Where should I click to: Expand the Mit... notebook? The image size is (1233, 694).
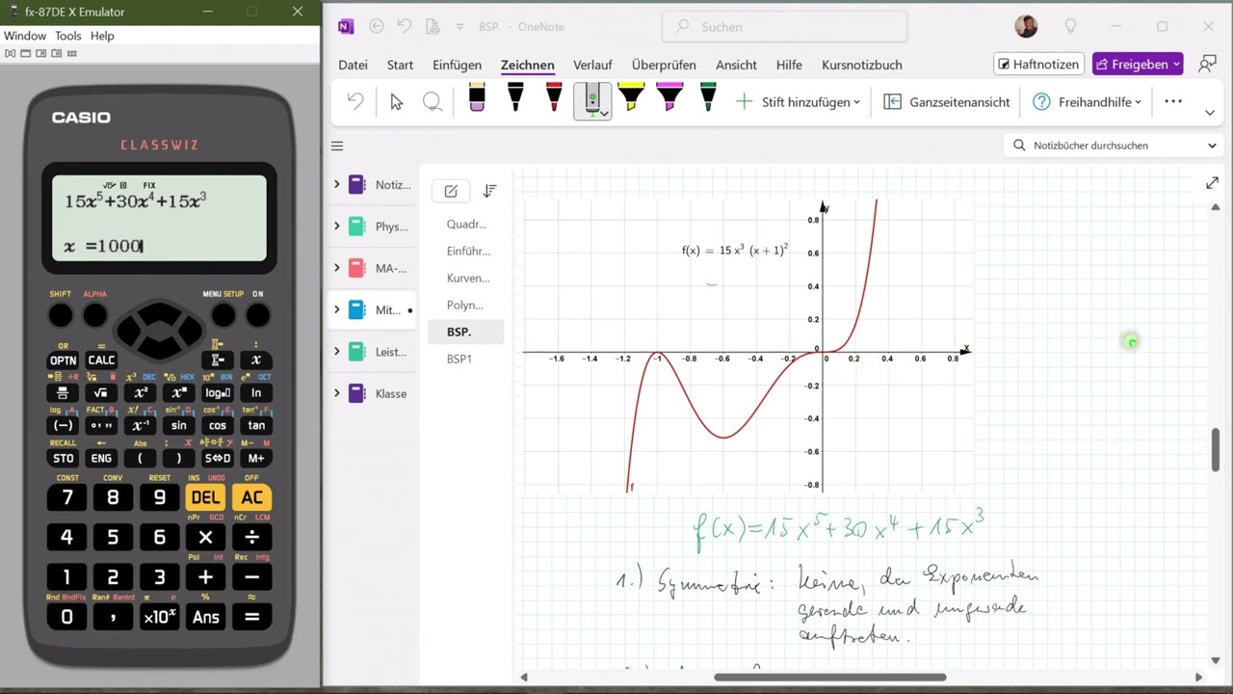pos(336,309)
